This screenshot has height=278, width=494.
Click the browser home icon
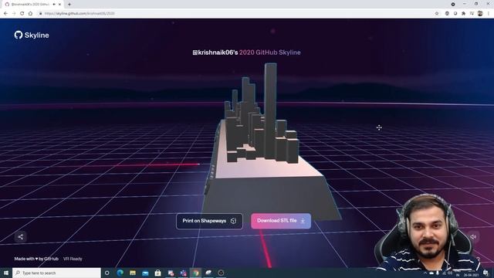pos(30,14)
